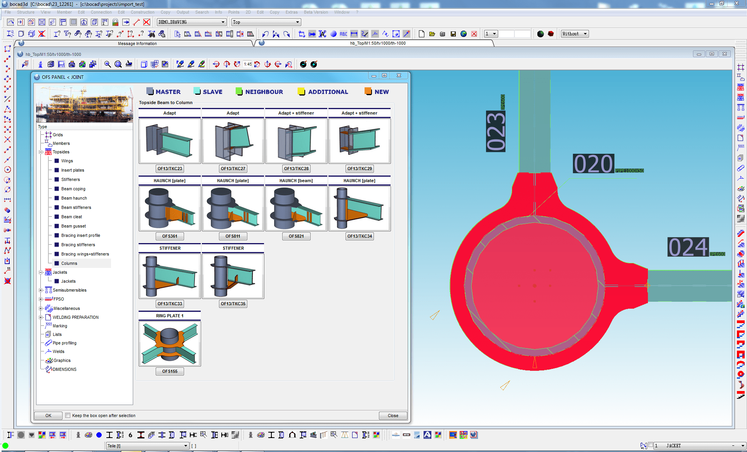Click the yellow ADDITIONAL color swatch
This screenshot has height=452, width=747.
301,92
